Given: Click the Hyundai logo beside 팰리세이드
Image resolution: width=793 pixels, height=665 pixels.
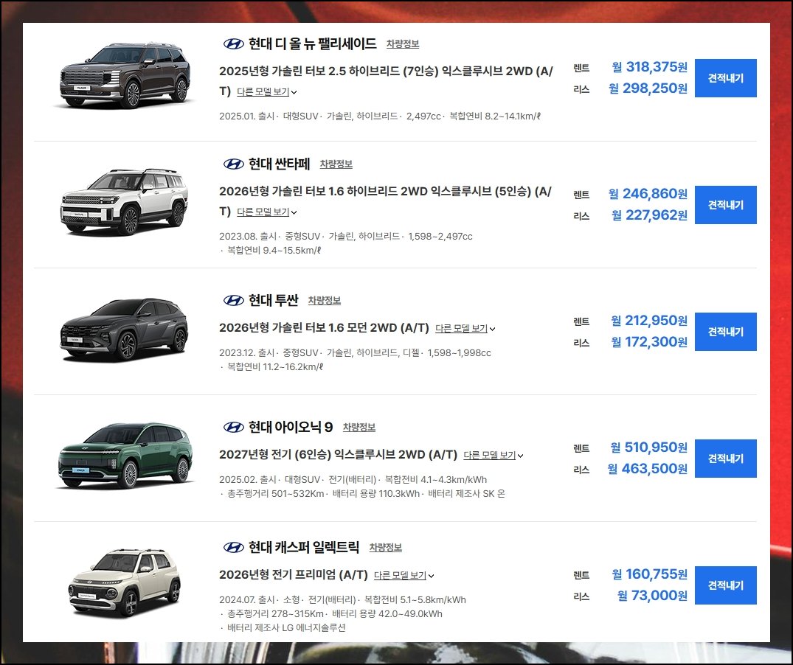Looking at the screenshot, I should pyautogui.click(x=234, y=44).
